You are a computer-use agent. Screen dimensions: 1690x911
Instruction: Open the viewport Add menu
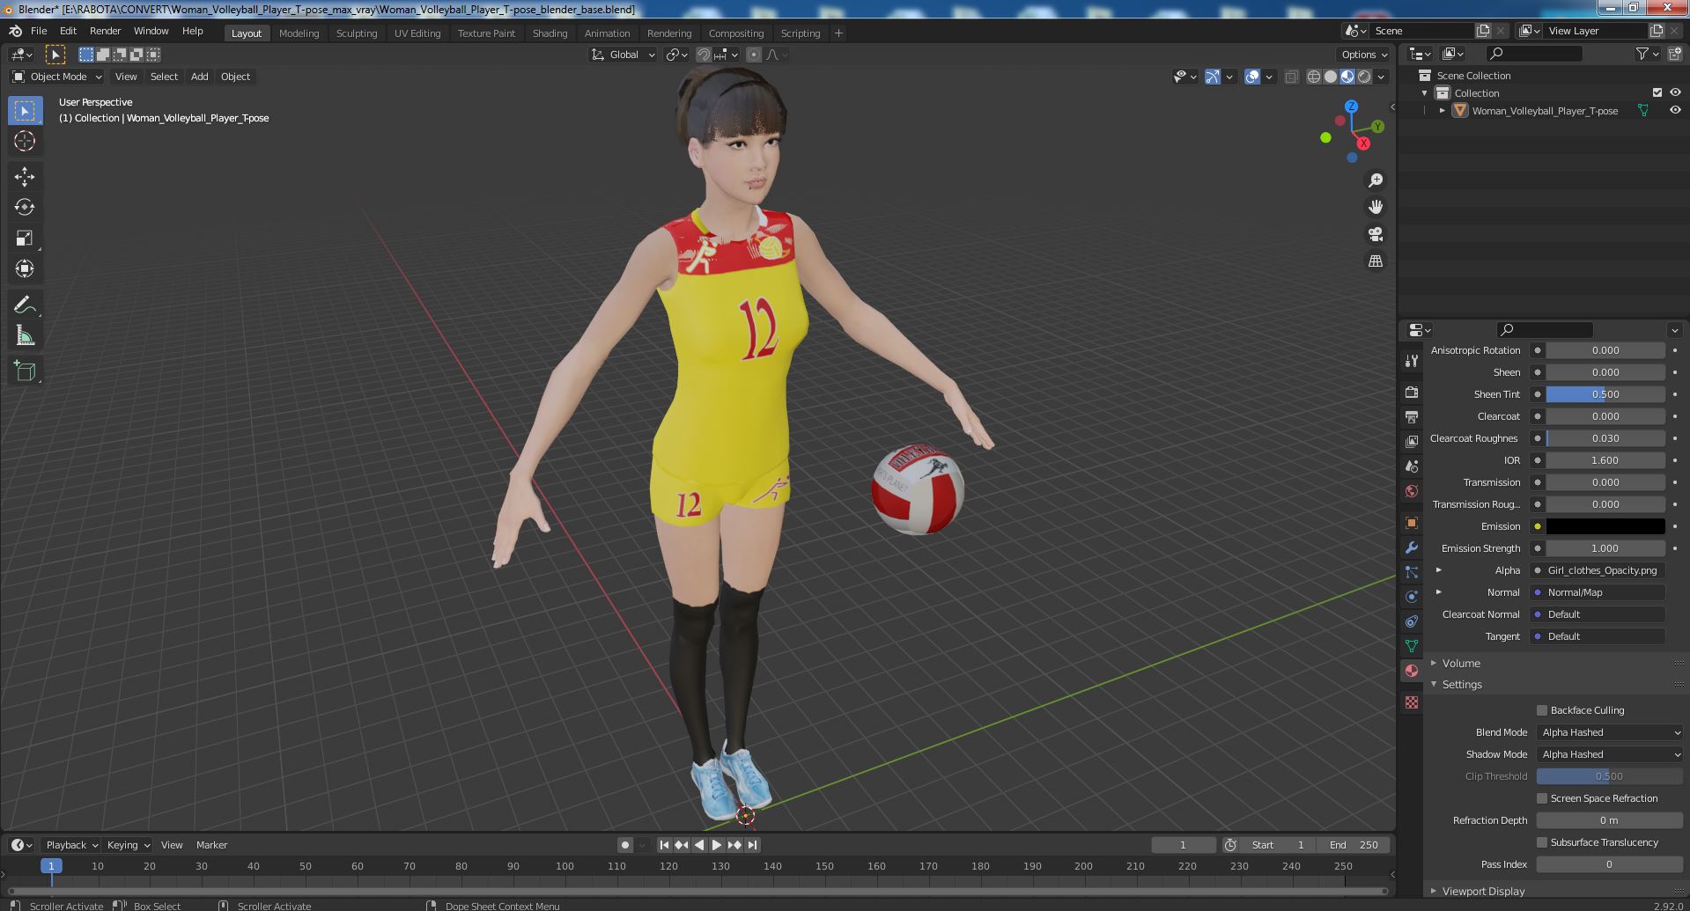pos(200,77)
